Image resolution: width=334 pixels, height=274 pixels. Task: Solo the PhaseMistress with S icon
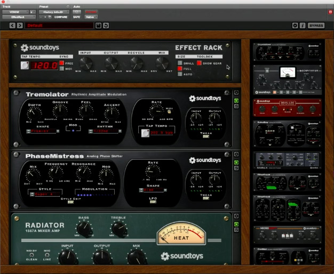(236, 168)
